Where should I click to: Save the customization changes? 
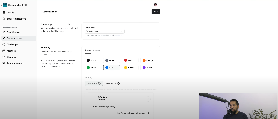(156, 12)
